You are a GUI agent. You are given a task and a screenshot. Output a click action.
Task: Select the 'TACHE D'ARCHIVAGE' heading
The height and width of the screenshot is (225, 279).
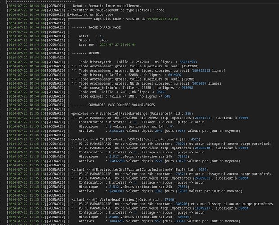click(x=104, y=27)
